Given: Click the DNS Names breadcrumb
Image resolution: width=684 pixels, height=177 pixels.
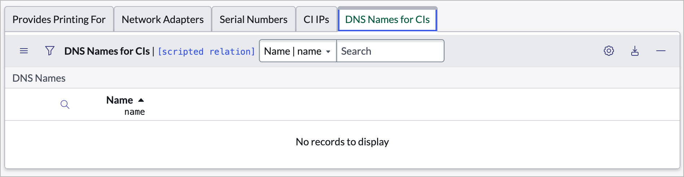Looking at the screenshot, I should coord(39,78).
